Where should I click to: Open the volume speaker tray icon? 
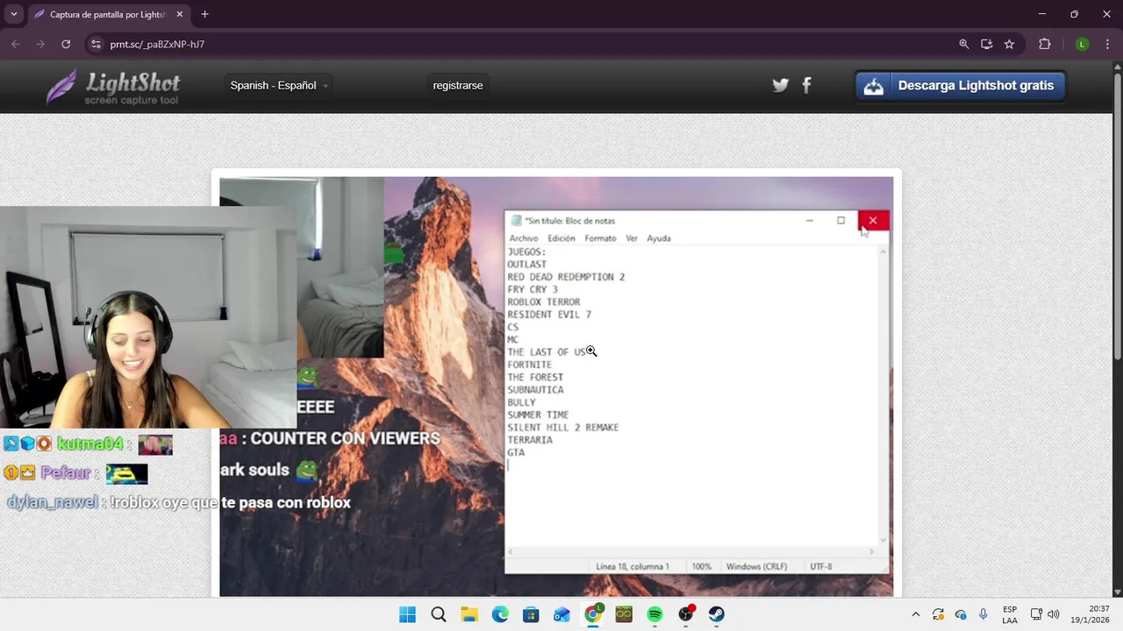[x=1053, y=614]
